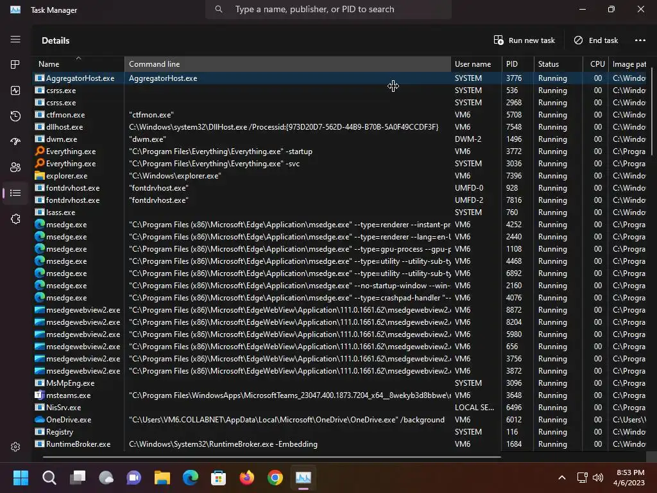Open the Users page in sidebar

click(15, 168)
